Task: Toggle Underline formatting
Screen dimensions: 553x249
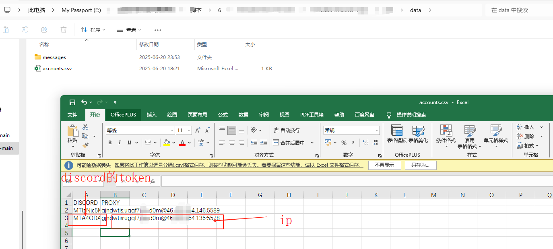Action: coord(129,143)
